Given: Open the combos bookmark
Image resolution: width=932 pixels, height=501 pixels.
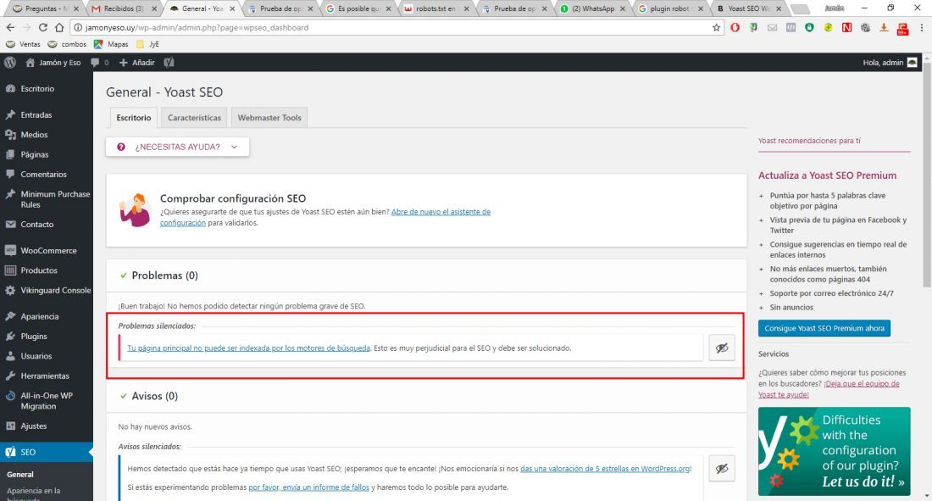Looking at the screenshot, I should coord(67,44).
